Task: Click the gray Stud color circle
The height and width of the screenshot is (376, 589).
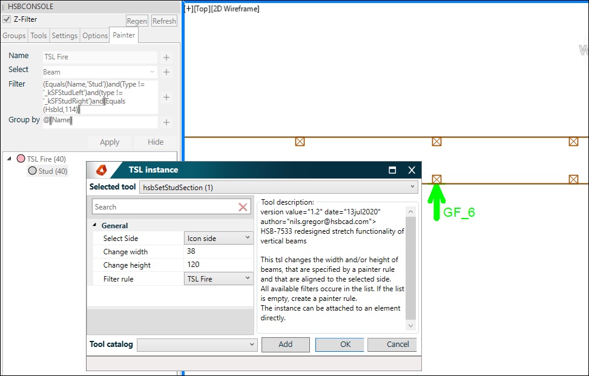Action: pos(32,171)
